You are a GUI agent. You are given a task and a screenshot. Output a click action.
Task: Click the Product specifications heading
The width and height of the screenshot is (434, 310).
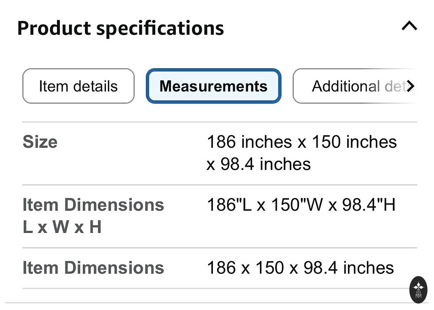pos(120,28)
